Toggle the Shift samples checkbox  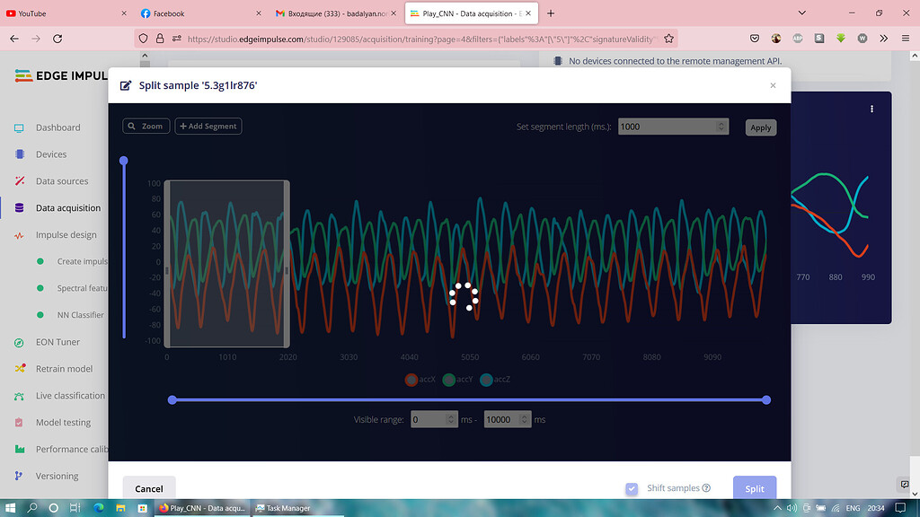click(632, 488)
